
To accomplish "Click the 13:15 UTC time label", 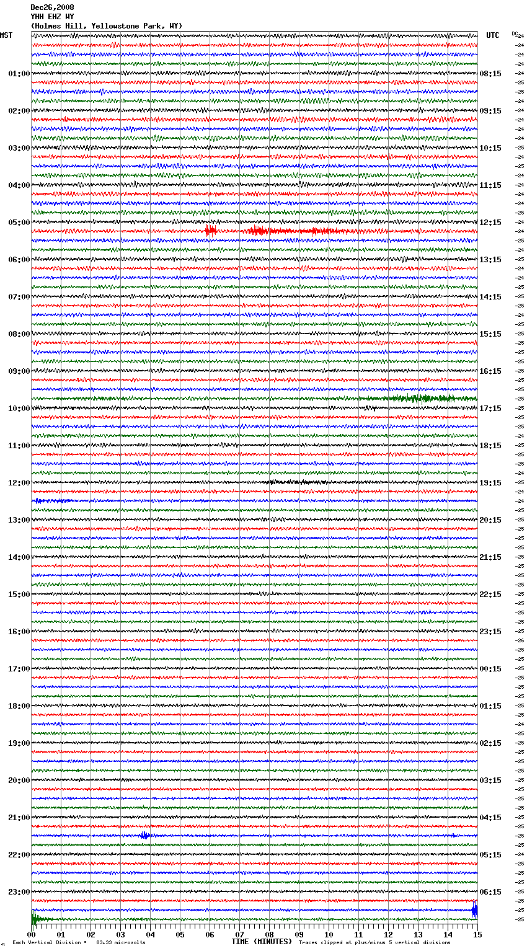I will coord(490,260).
